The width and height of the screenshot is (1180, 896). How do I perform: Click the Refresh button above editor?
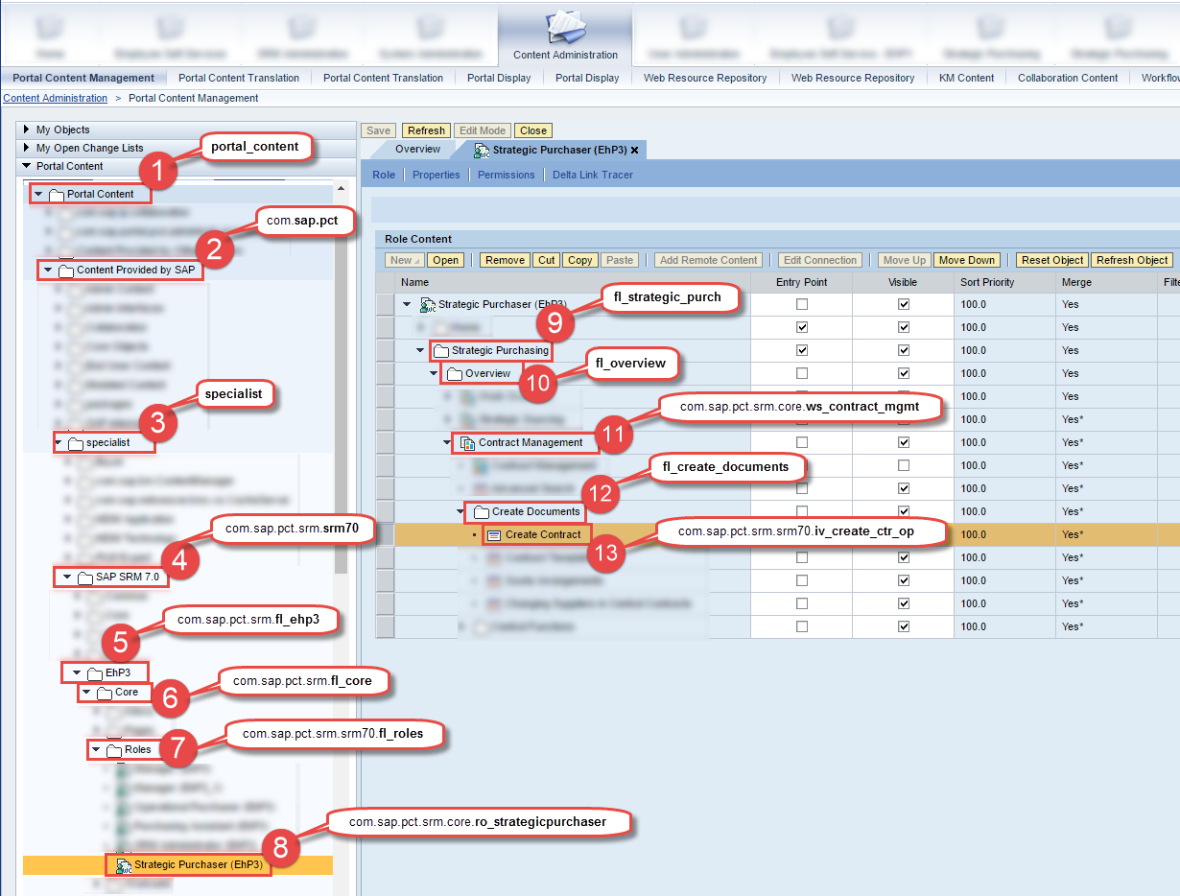(425, 130)
